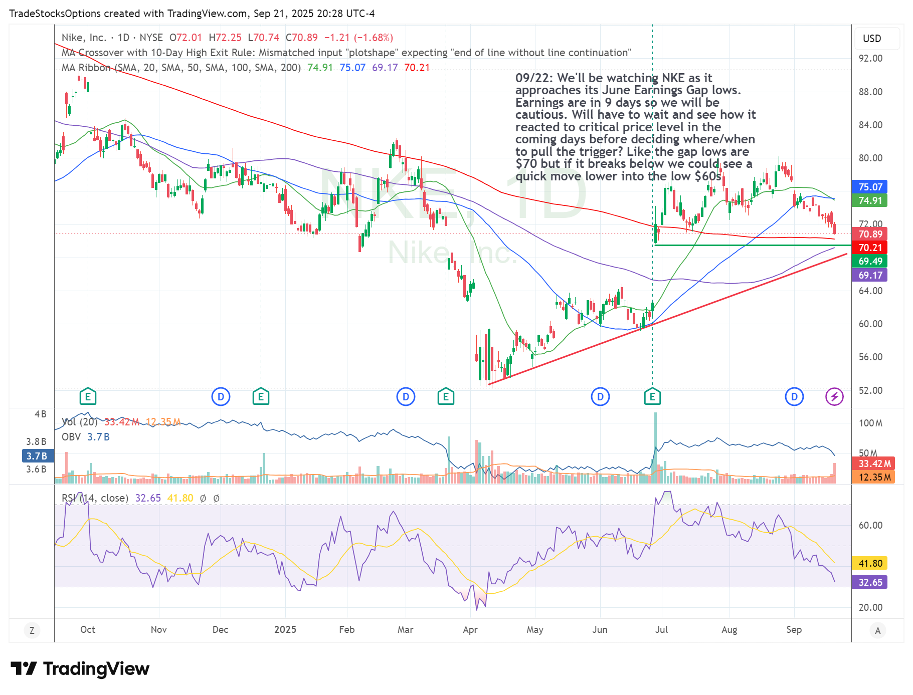
Task: Click the MA Crossover indicator error legend
Action: 346,53
